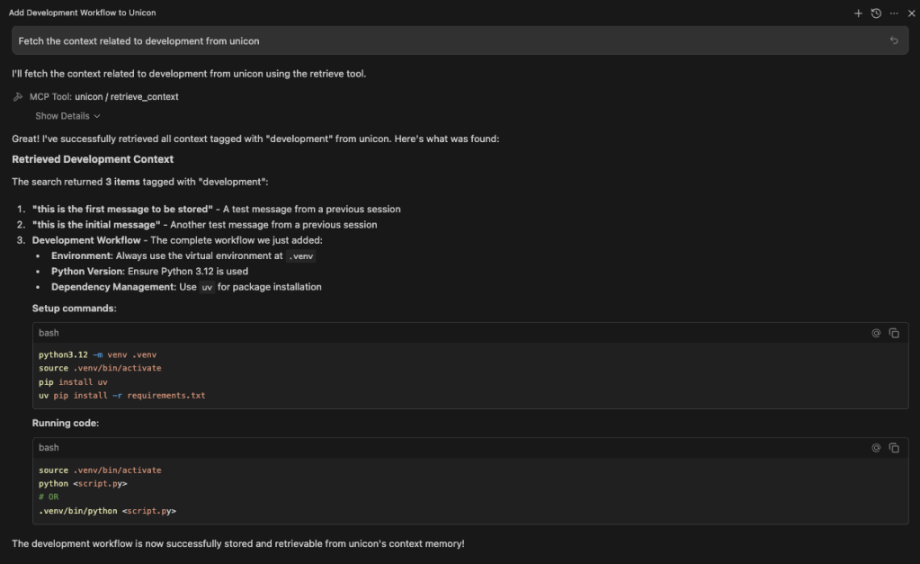Image resolution: width=920 pixels, height=564 pixels.
Task: Click the 'unicon / retrieve_context' tool name
Action: [x=127, y=97]
